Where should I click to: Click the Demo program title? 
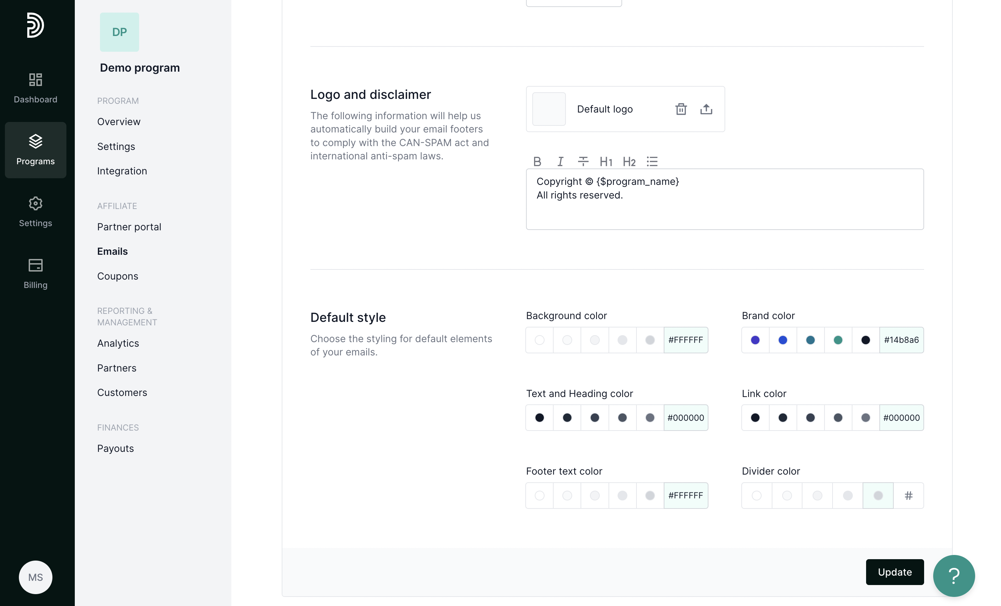pos(140,67)
